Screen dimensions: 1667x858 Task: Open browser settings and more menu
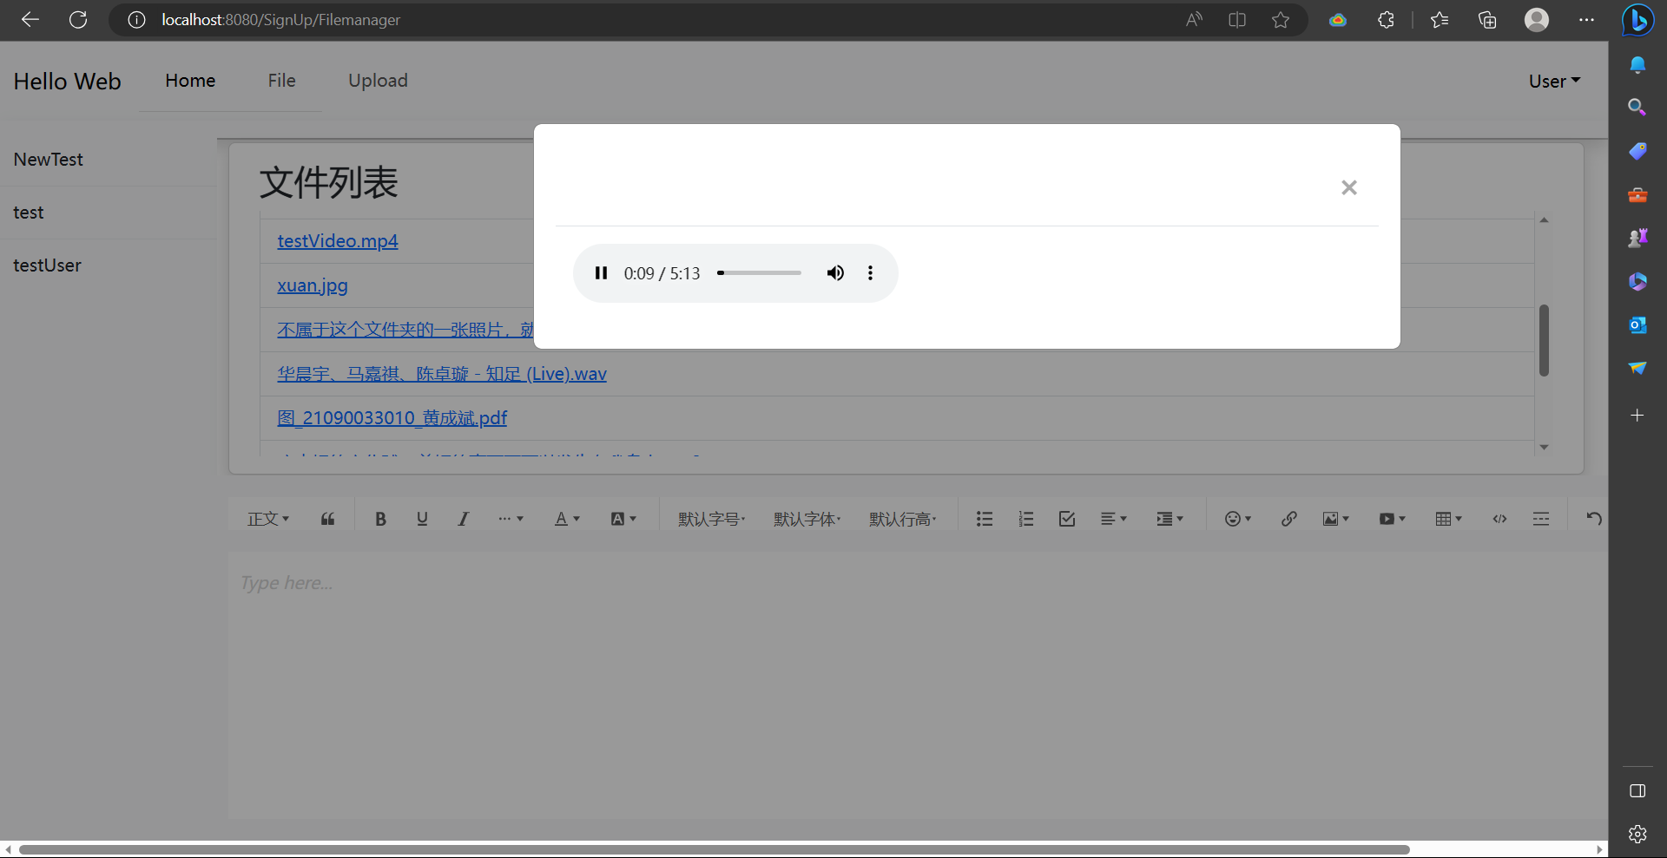[x=1586, y=20]
